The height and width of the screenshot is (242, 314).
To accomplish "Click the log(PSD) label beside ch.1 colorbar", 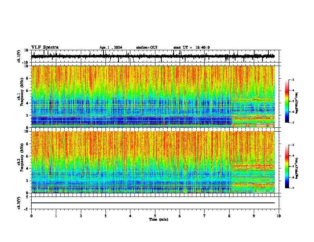I will (297, 103).
